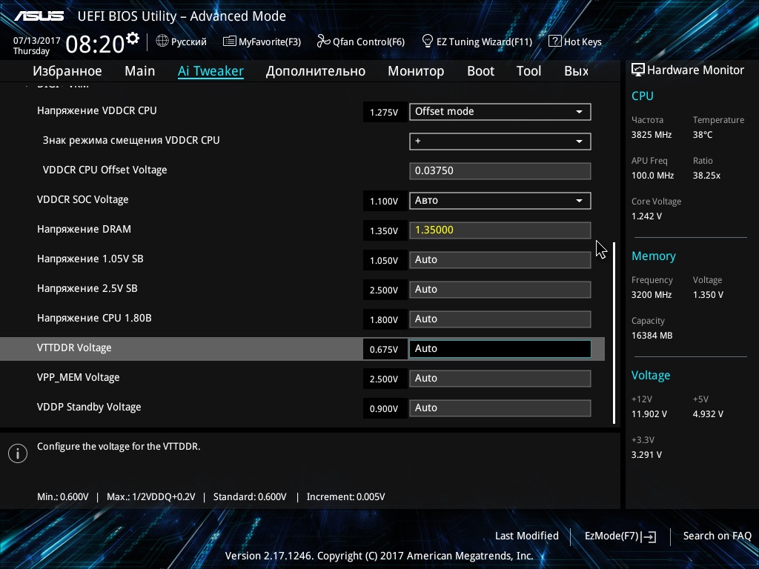Click the info icon beside the help text
Screen dimensions: 759x569
click(x=18, y=453)
